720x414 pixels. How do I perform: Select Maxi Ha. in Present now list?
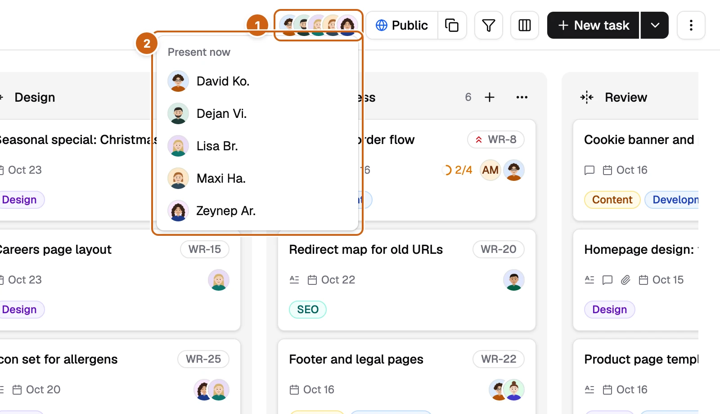pyautogui.click(x=257, y=178)
